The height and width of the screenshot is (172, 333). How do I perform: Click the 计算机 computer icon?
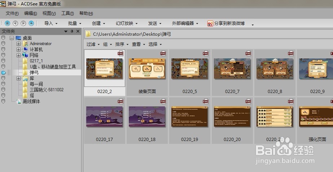26,49
